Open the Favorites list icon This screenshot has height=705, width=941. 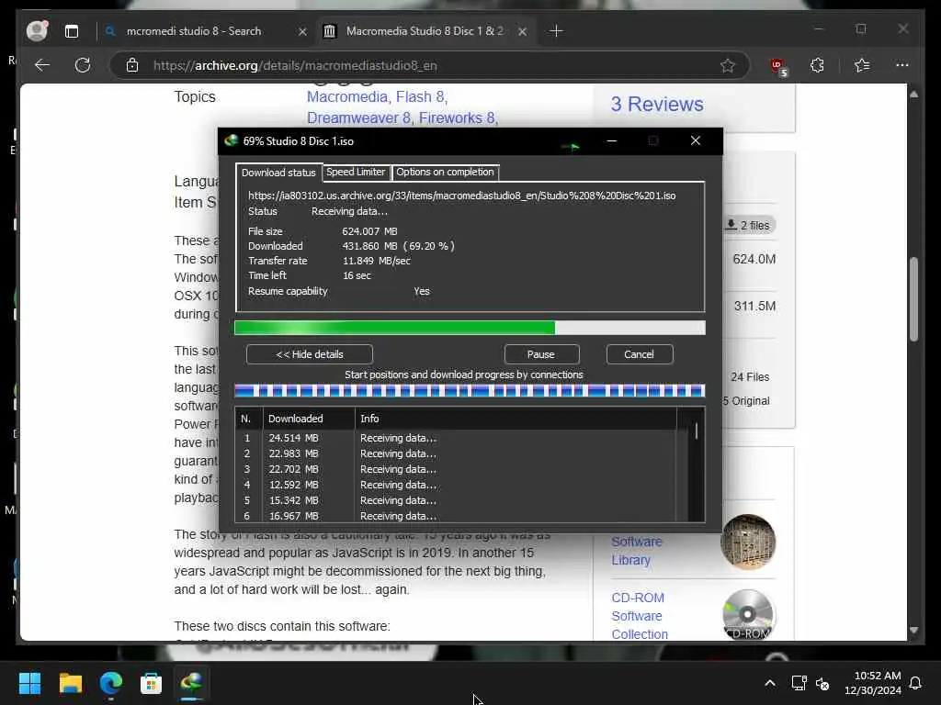click(862, 65)
